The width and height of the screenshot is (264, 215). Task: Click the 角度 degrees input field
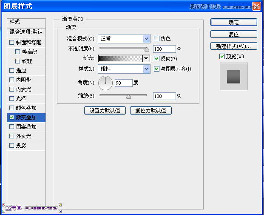124,83
